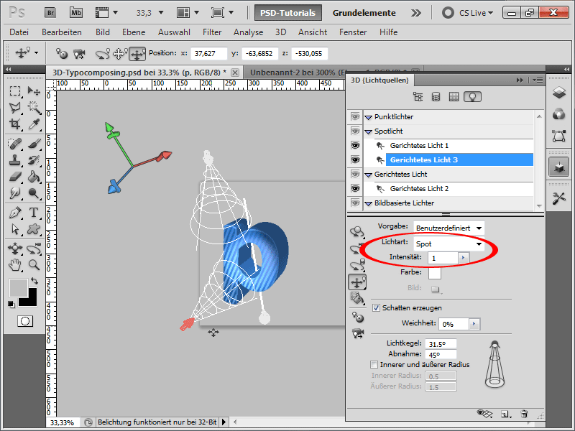Image resolution: width=575 pixels, height=431 pixels.
Task: Open the Datei menu
Action: click(x=19, y=32)
